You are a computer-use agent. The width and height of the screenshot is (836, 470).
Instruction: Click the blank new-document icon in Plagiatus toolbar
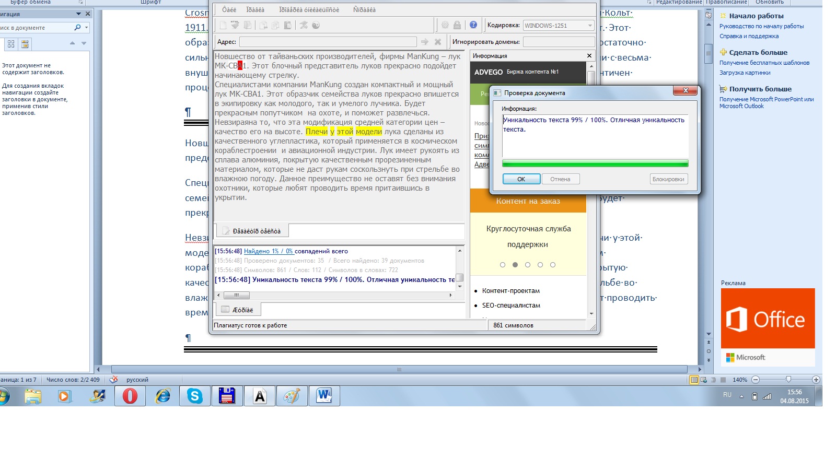(223, 25)
